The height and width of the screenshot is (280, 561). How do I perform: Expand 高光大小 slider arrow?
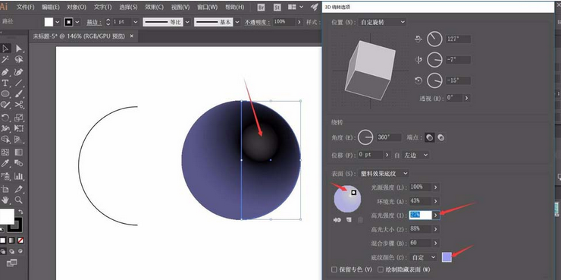[435, 229]
